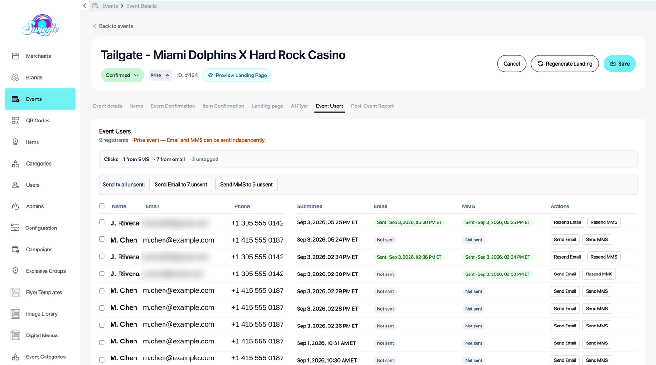Check the M. Chen 05:24 PM row checkbox
The image size is (656, 365).
pos(102,239)
